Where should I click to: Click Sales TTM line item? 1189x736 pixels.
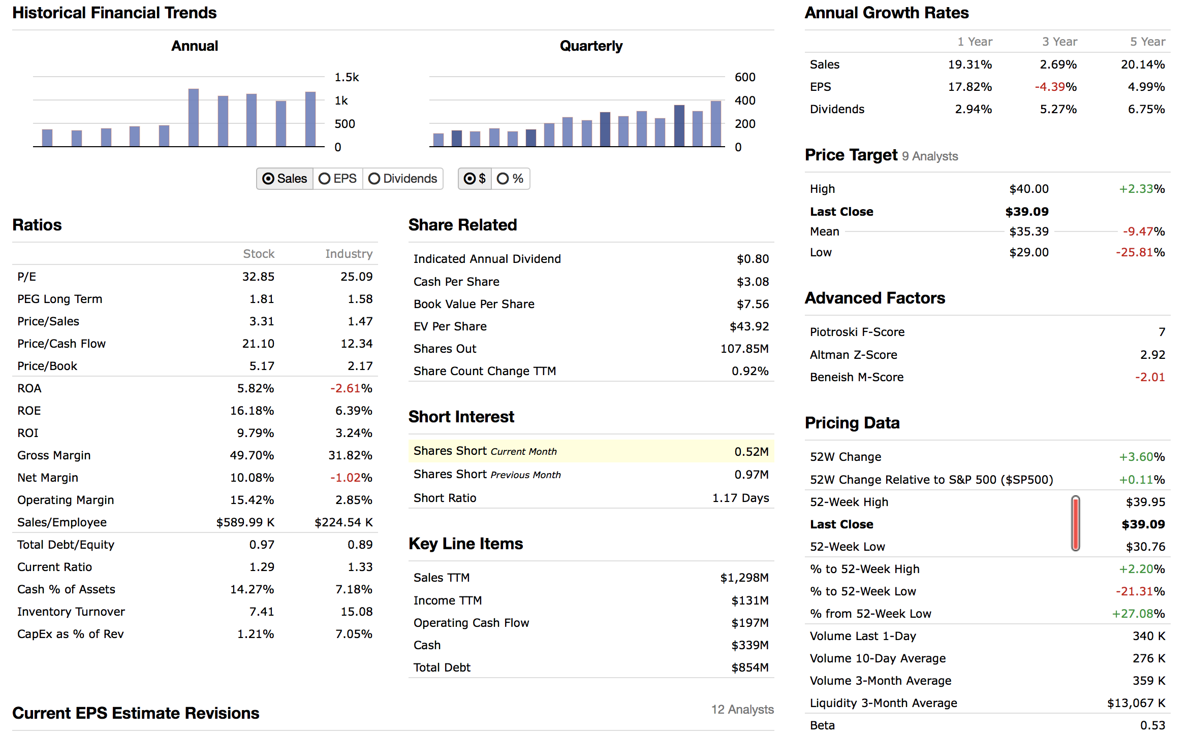click(442, 578)
